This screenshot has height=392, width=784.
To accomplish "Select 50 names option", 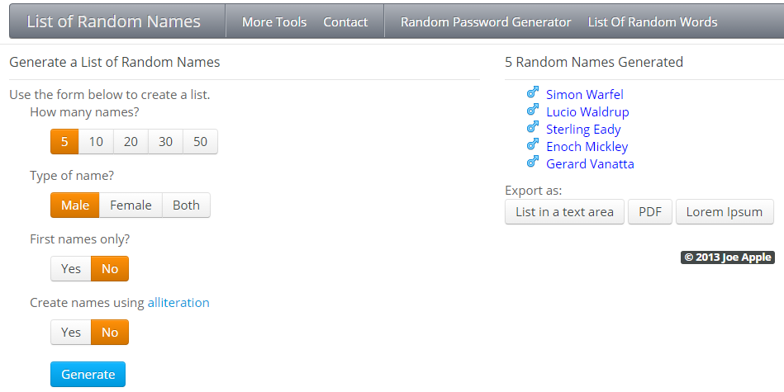I will point(200,142).
